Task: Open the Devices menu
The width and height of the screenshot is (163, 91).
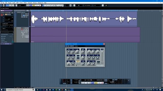Action: point(35,3)
